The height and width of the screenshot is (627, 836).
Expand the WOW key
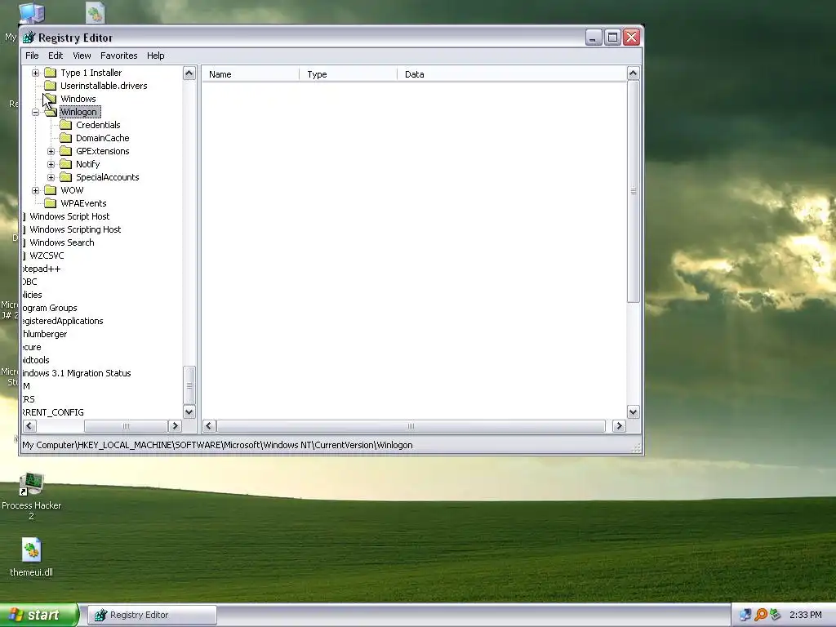[35, 190]
